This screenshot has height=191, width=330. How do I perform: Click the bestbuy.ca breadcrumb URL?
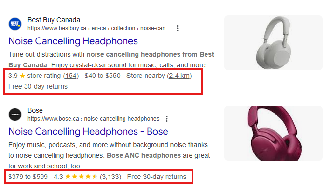[x=99, y=28]
